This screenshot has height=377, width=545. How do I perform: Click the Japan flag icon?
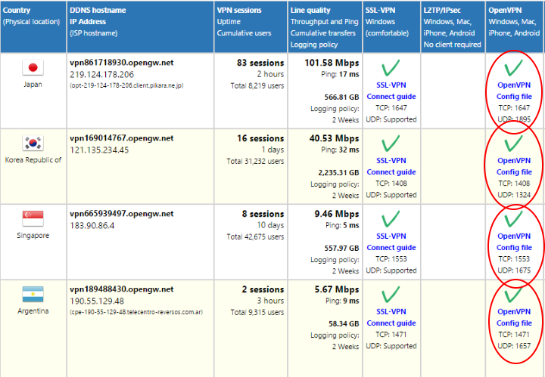tap(33, 68)
